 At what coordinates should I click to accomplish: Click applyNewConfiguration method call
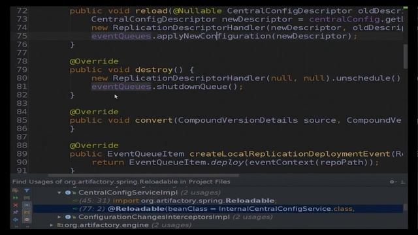214,36
